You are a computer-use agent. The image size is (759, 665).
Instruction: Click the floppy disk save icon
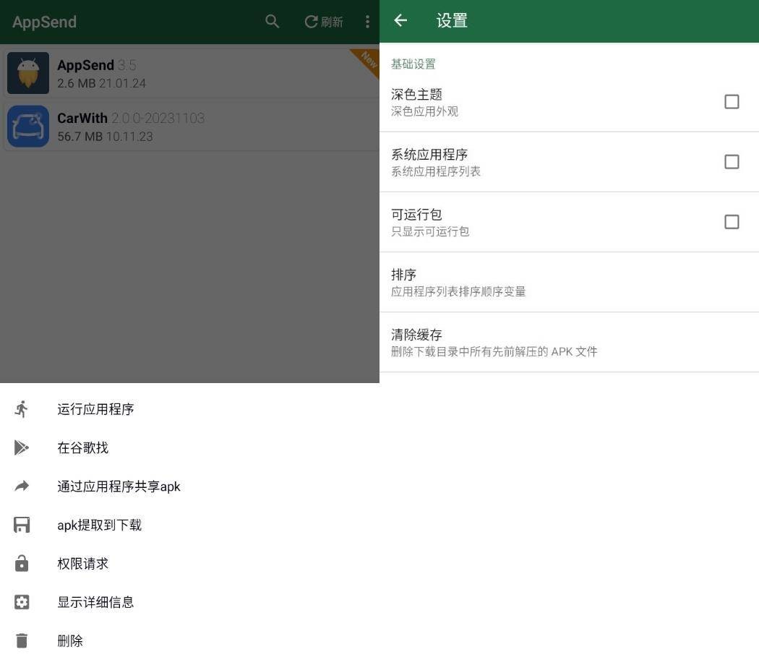coord(22,525)
